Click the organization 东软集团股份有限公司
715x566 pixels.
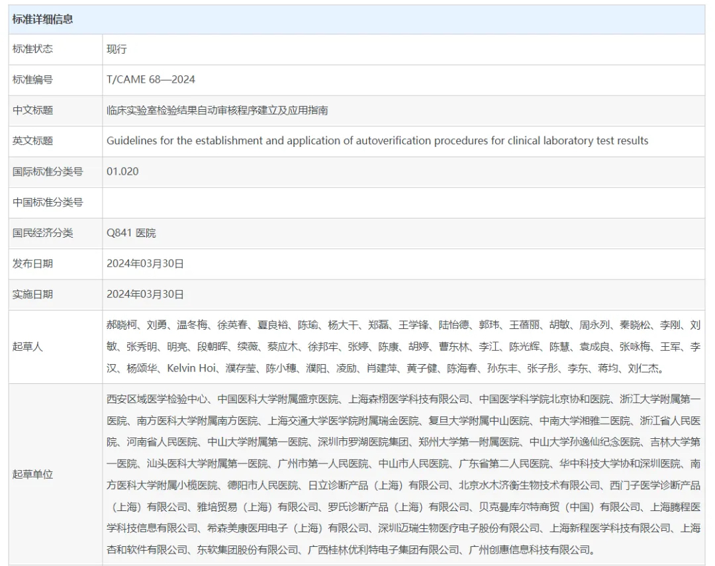click(x=248, y=550)
